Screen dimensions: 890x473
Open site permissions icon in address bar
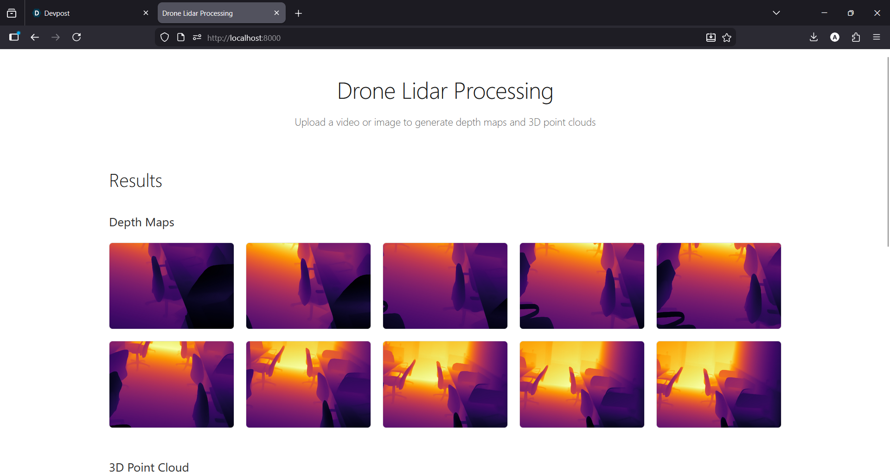pos(197,38)
